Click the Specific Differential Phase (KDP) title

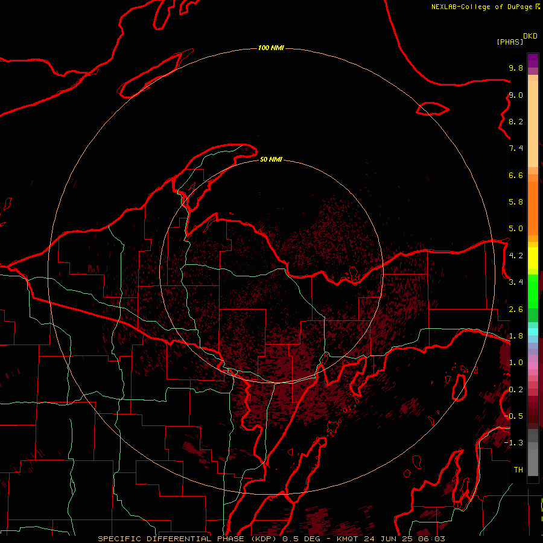(188, 539)
